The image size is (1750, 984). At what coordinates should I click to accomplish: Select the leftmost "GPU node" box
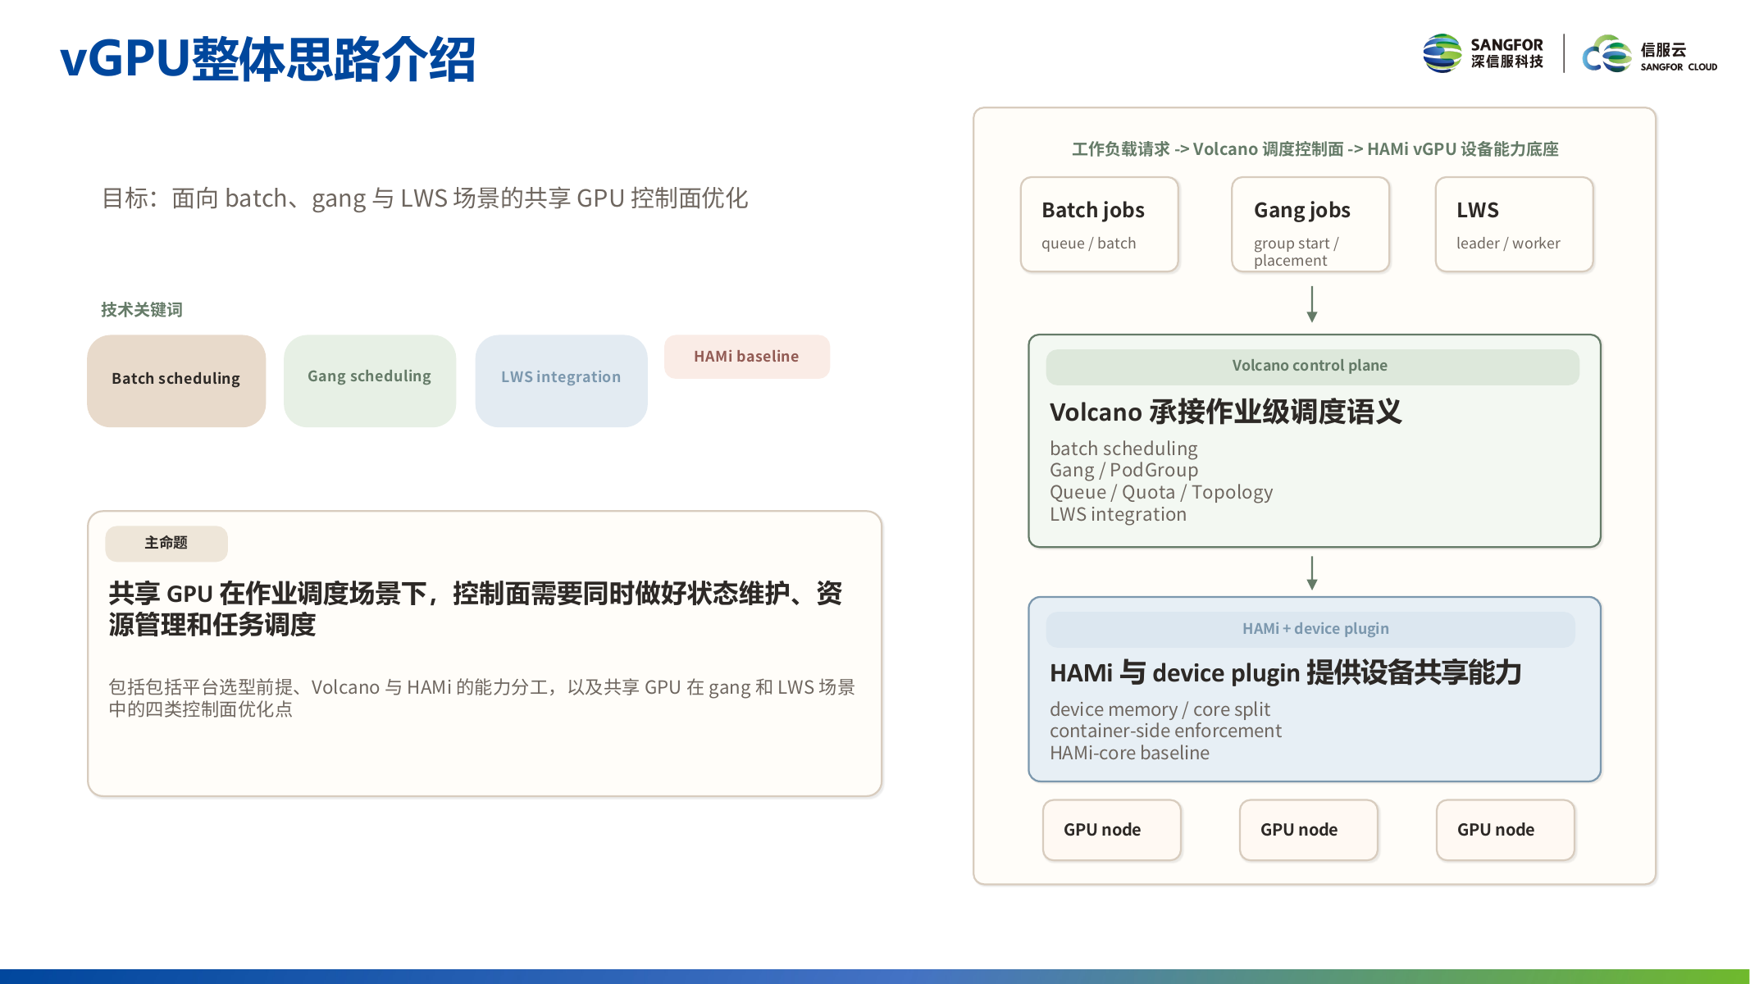[1112, 830]
